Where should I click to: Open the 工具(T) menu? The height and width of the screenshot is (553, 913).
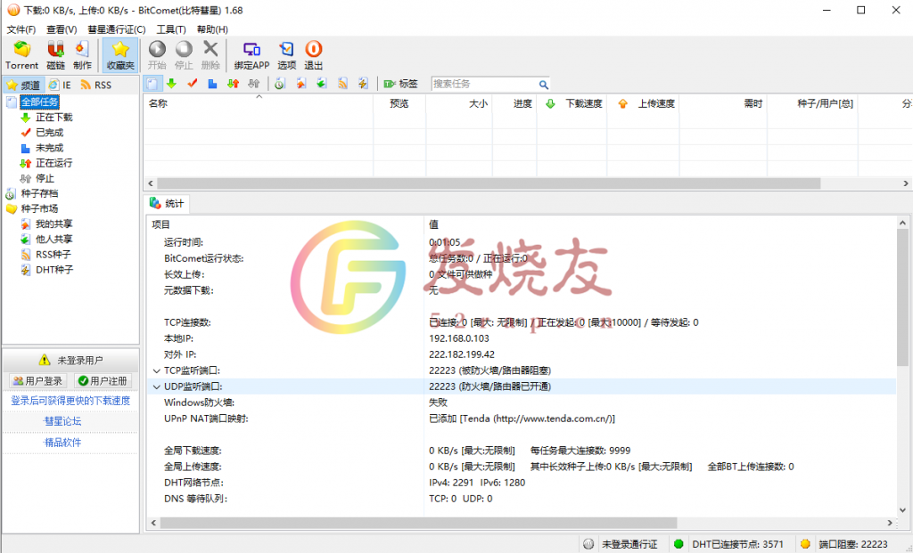tap(171, 29)
